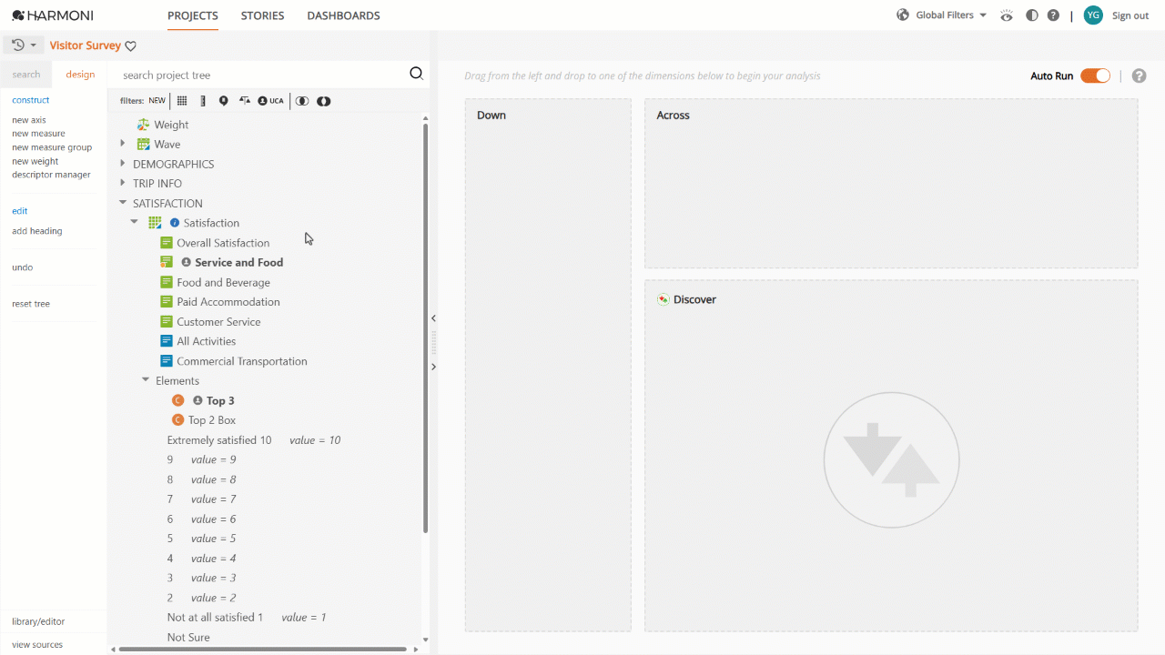Click view sources link
This screenshot has width=1165, height=655.
[x=37, y=645]
